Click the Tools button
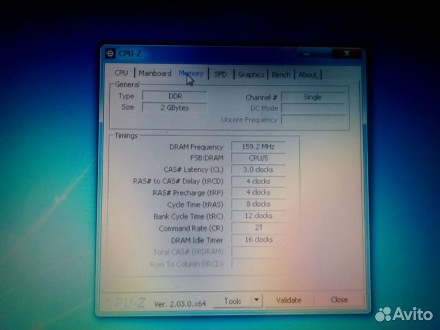This screenshot has width=440, height=330. click(x=232, y=301)
